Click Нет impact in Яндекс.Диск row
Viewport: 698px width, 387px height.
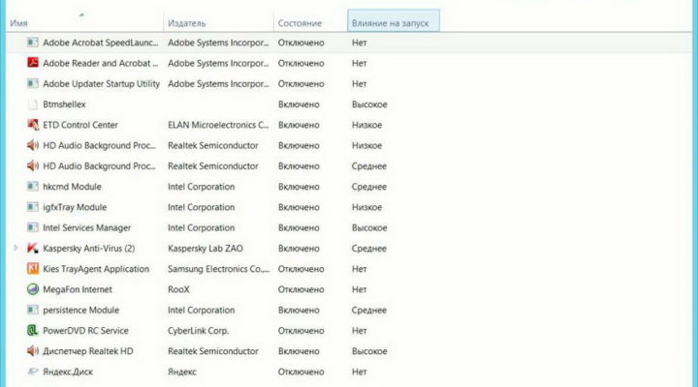pos(360,372)
